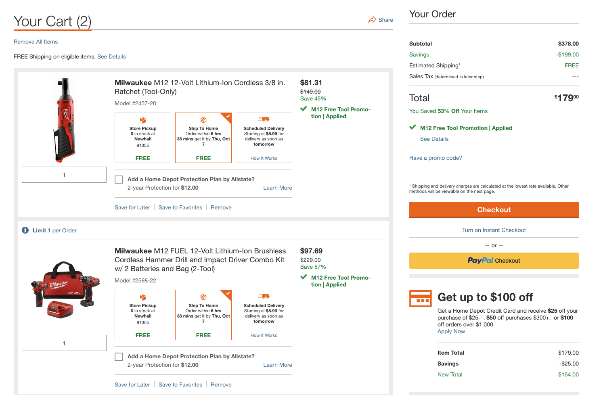
Task: Choose Scheduled Delivery for the combo kit
Action: click(x=264, y=315)
